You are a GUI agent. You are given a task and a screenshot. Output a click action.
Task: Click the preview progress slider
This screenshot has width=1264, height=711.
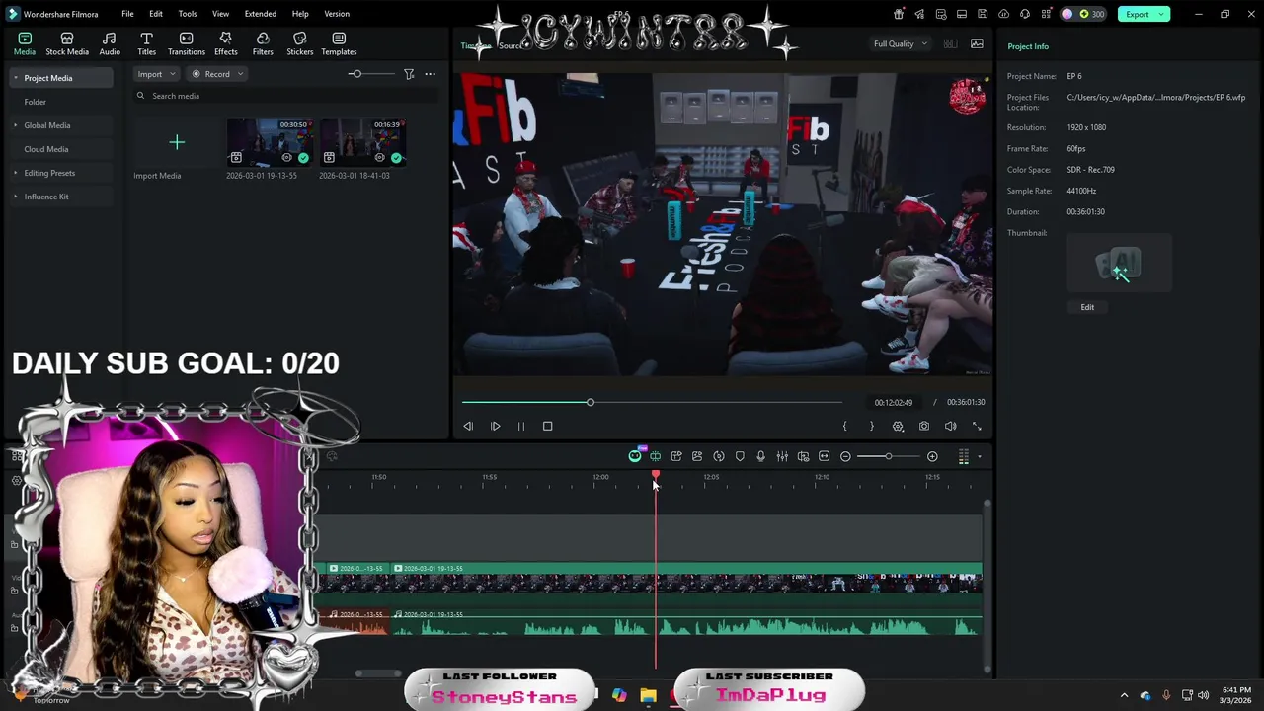click(x=652, y=402)
